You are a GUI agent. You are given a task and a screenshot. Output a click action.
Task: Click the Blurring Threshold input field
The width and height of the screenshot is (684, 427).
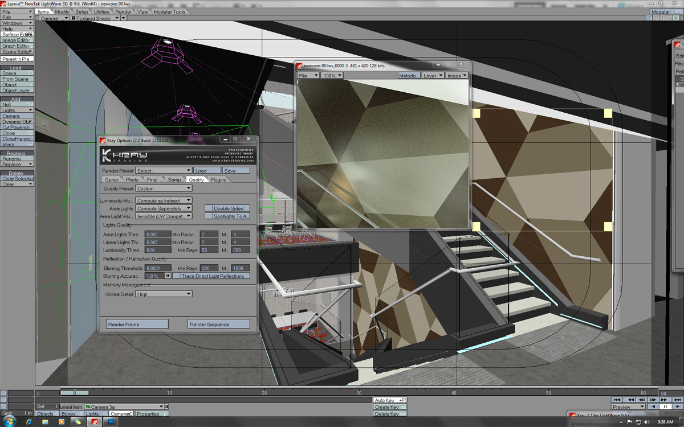coord(158,268)
